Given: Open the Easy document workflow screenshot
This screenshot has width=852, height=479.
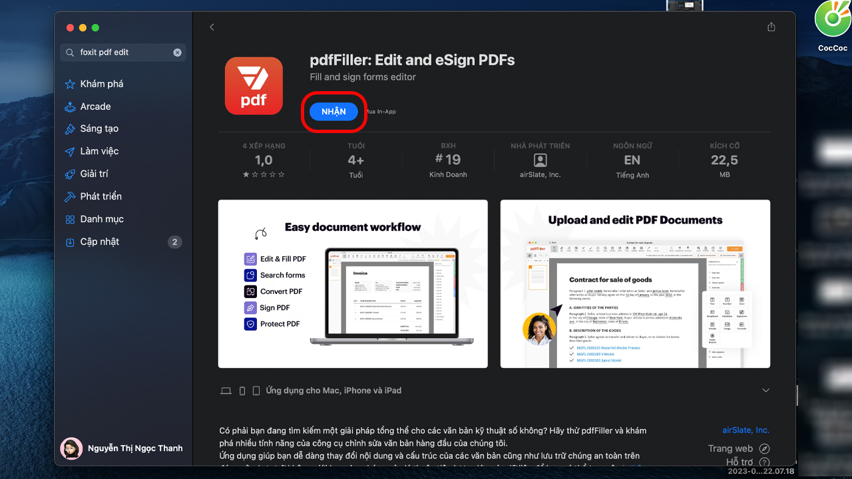Looking at the screenshot, I should (x=353, y=284).
